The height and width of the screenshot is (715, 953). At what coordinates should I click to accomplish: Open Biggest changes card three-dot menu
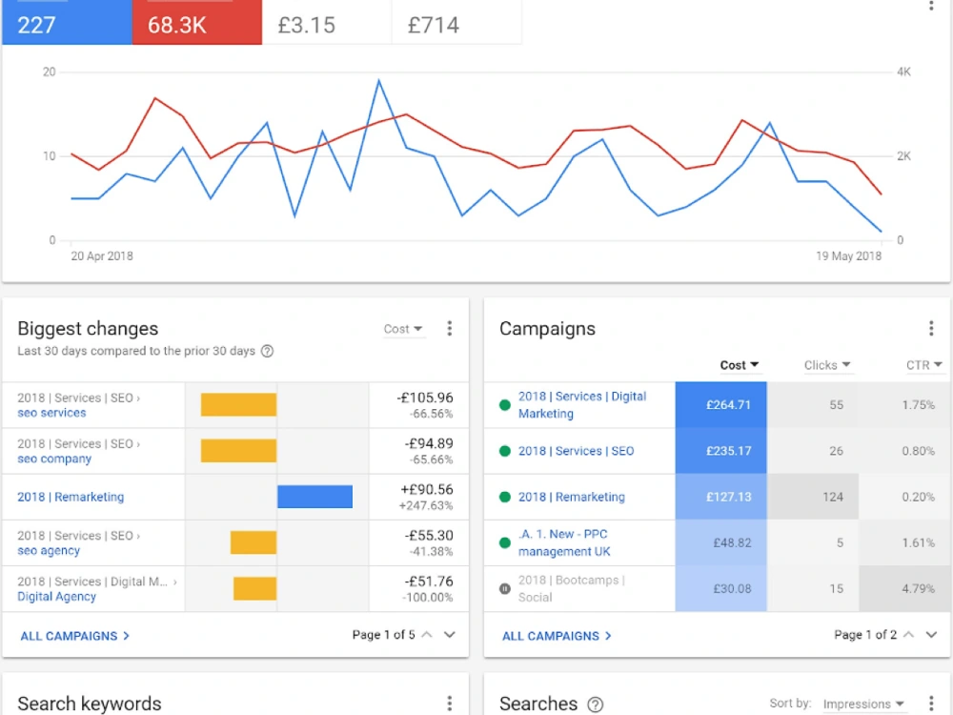tap(449, 329)
